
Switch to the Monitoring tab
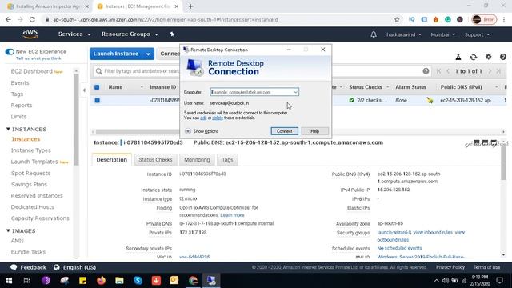click(x=197, y=160)
